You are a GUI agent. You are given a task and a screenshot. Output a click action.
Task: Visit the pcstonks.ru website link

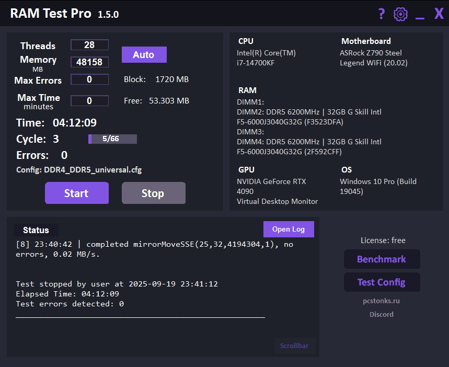pyautogui.click(x=382, y=301)
